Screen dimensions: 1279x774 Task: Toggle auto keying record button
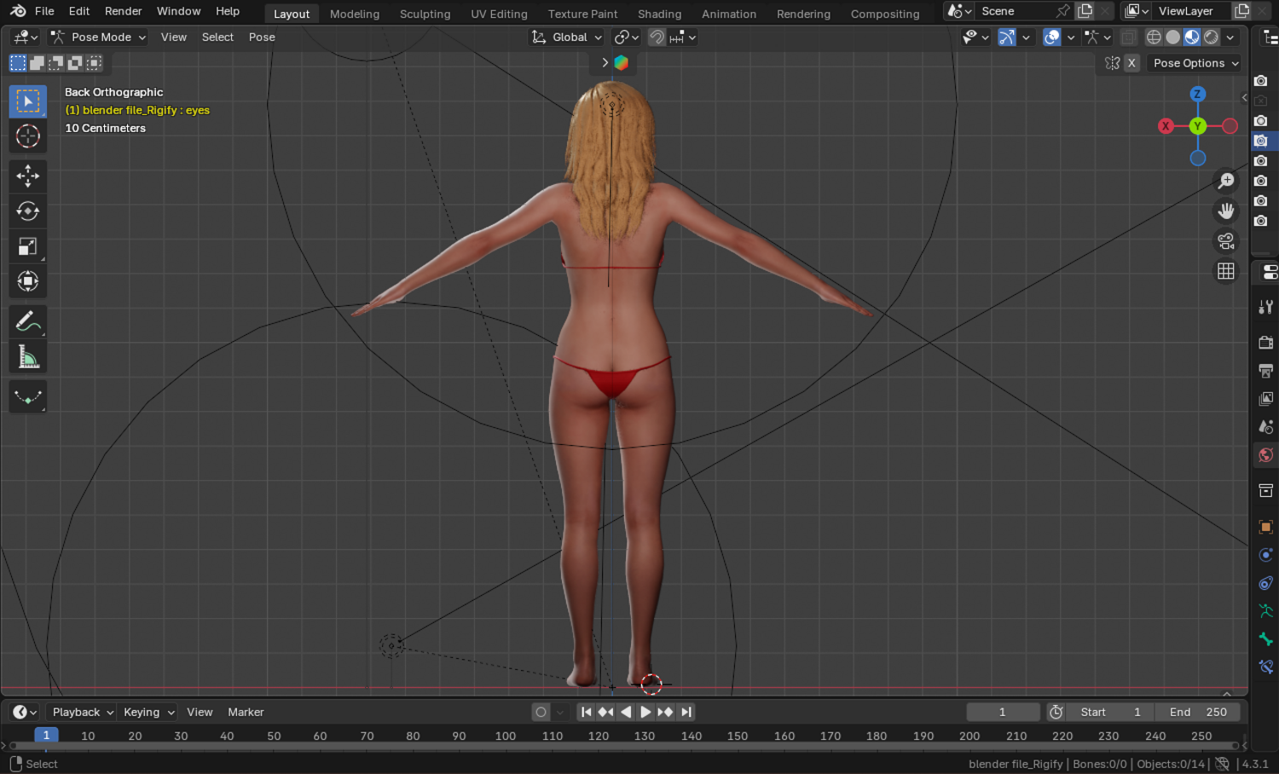click(x=541, y=712)
